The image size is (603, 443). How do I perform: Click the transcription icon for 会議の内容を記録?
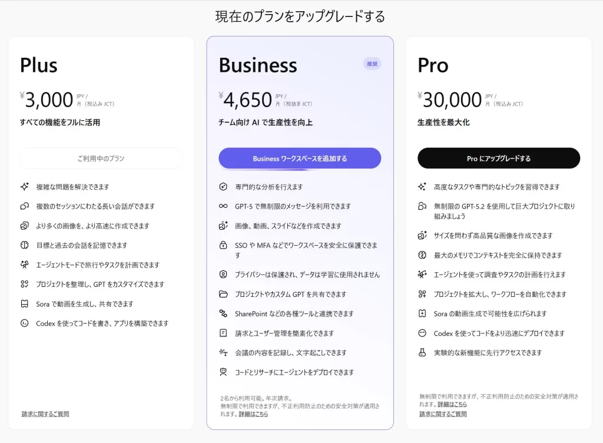click(x=224, y=353)
